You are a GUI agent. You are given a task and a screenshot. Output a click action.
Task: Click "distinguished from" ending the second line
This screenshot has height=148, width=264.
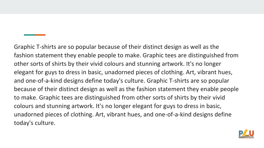coord(213,55)
